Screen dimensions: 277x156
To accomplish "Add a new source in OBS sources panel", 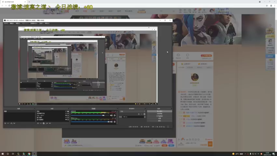I will pyautogui.click(x=38, y=123).
